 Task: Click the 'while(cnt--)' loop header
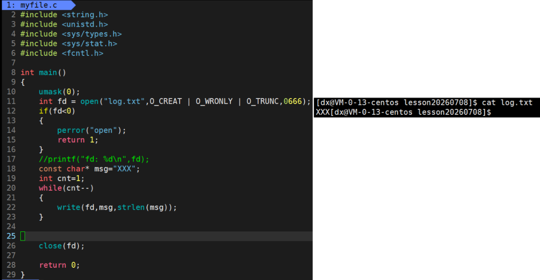click(x=66, y=189)
